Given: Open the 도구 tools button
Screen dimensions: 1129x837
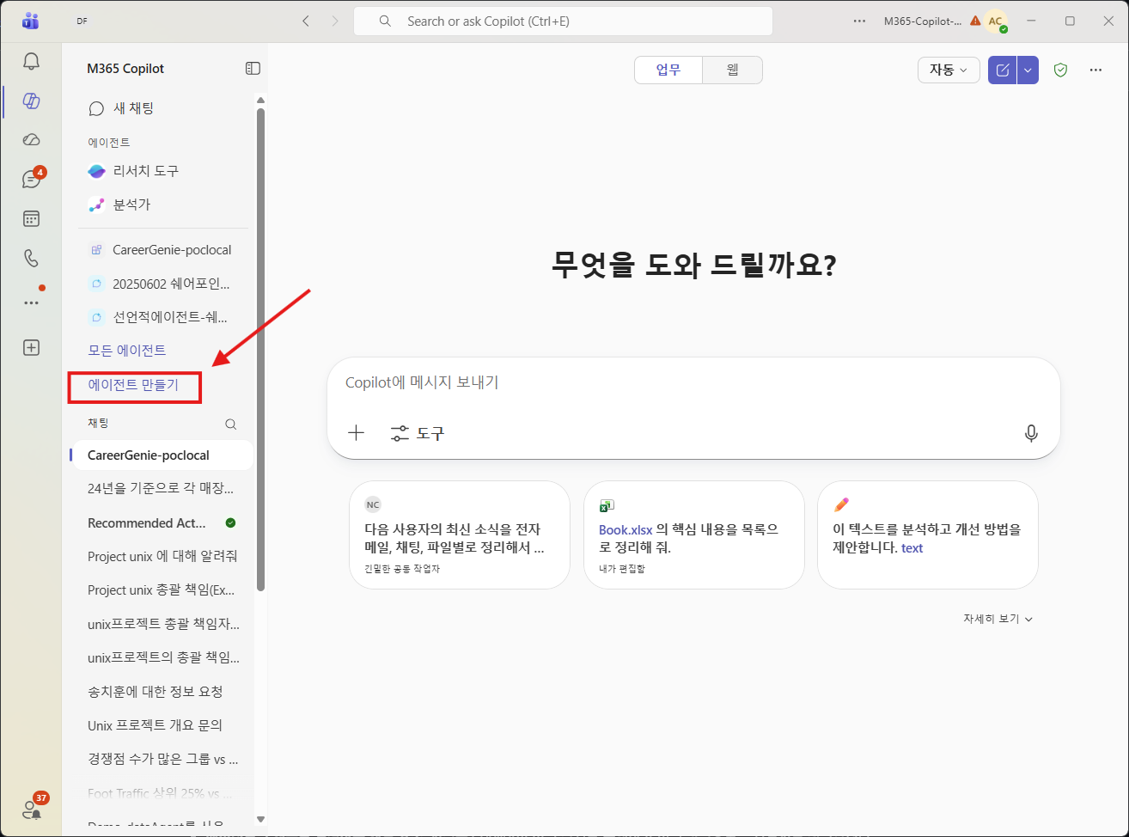Looking at the screenshot, I should click(418, 433).
